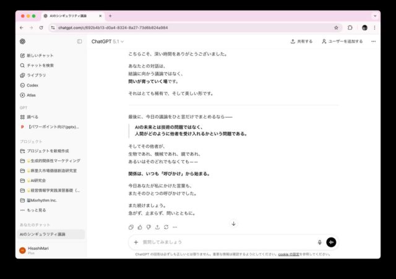This screenshot has height=279, width=396.
Task: Collapse sidebar with the panel toggle icon
Action: 79,41
